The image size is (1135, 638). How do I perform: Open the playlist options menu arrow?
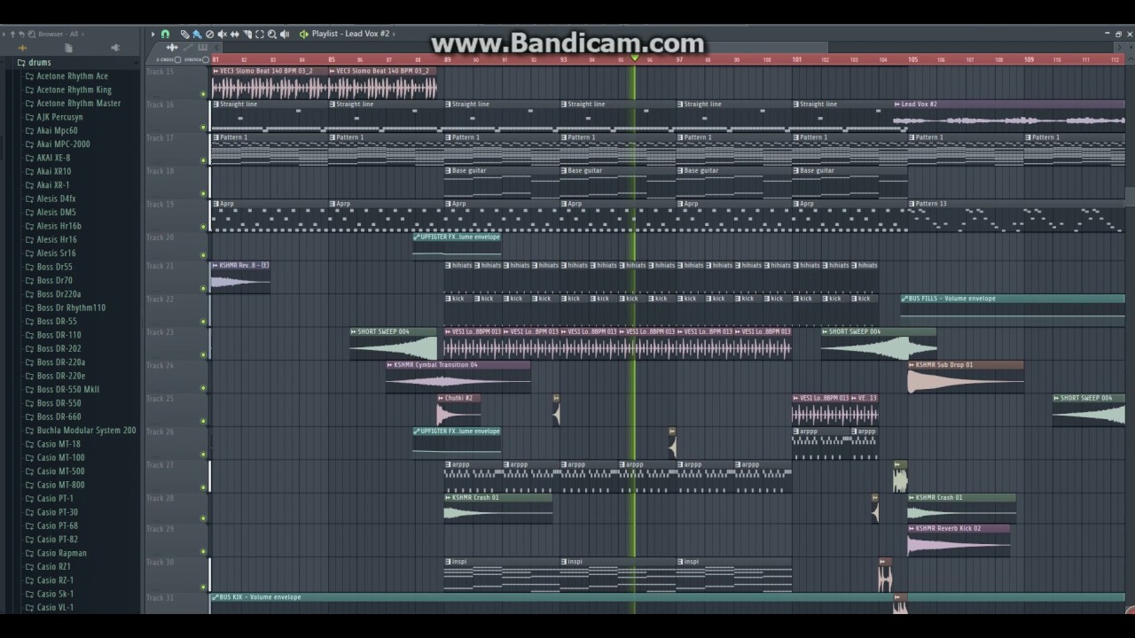tap(153, 34)
